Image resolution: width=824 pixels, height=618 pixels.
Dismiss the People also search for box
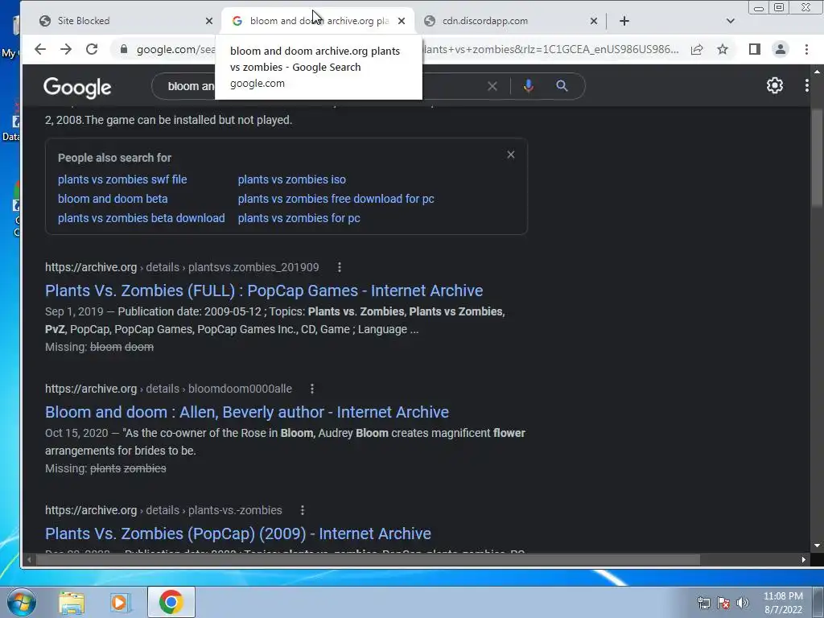coord(511,154)
